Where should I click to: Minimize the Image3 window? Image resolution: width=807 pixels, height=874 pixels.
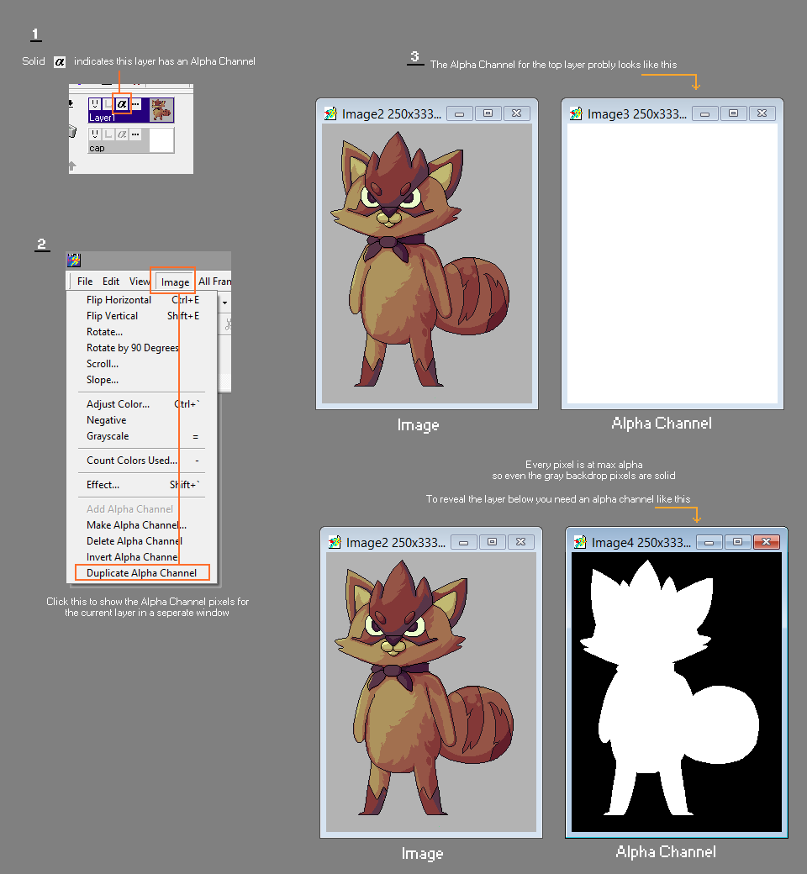(705, 113)
